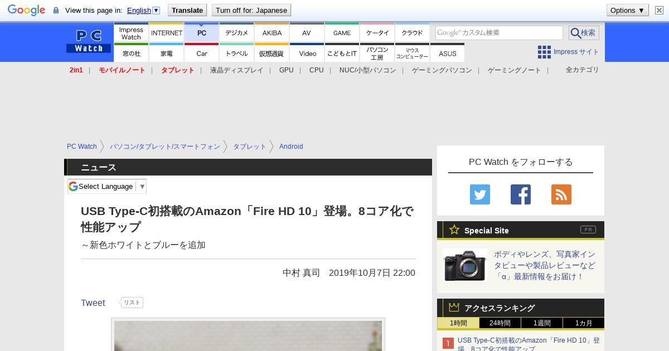Image resolution: width=669 pixels, height=351 pixels.
Task: Open 仮想通貨 nav tab
Action: (x=272, y=53)
